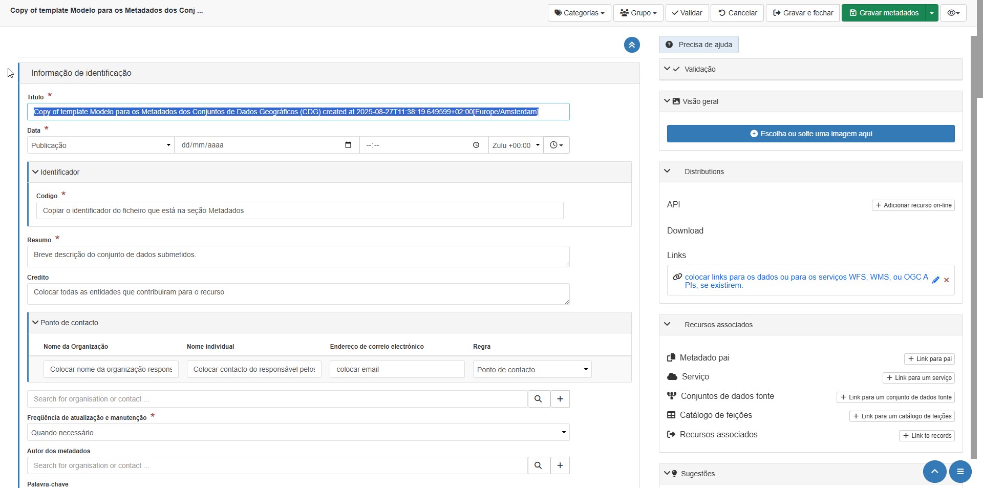
Task: Toggle the eye view mode button
Action: coord(953,13)
